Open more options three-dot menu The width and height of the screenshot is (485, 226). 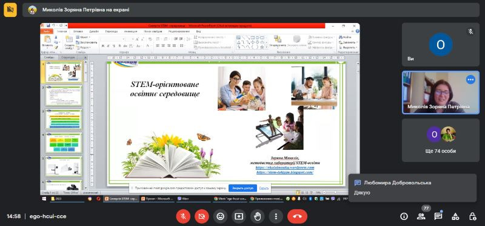pyautogui.click(x=276, y=216)
